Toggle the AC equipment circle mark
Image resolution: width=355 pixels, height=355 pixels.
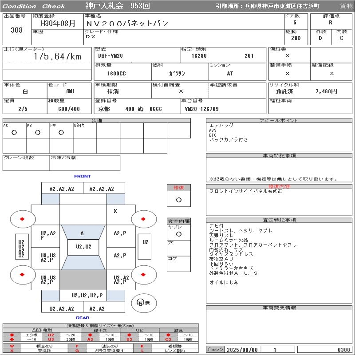[x=14, y=133]
